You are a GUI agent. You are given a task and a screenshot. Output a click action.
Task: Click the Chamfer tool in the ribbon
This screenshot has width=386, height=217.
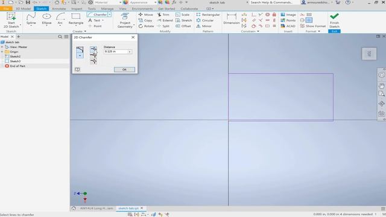pyautogui.click(x=97, y=14)
